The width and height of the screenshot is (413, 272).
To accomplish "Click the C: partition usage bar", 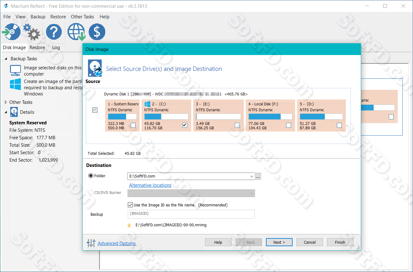I will (166, 117).
